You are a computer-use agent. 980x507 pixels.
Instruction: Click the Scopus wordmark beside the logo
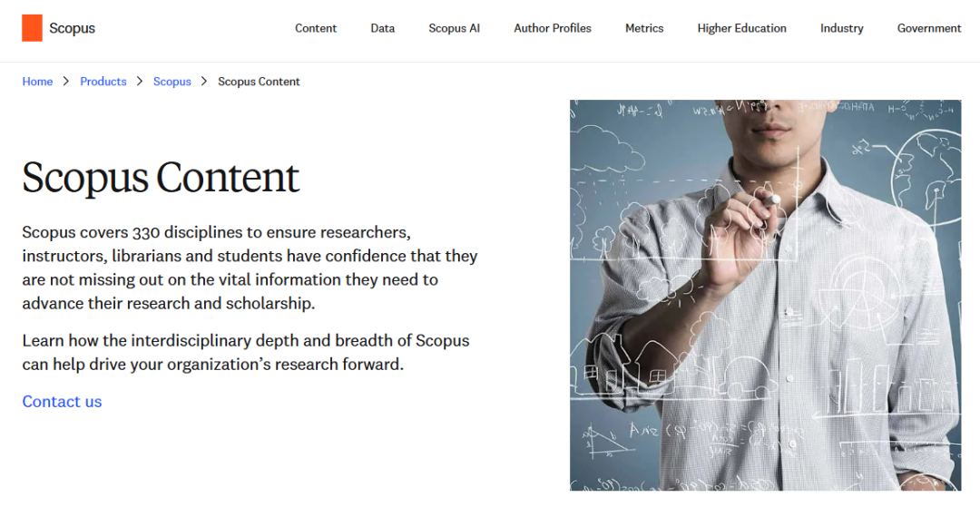[72, 28]
